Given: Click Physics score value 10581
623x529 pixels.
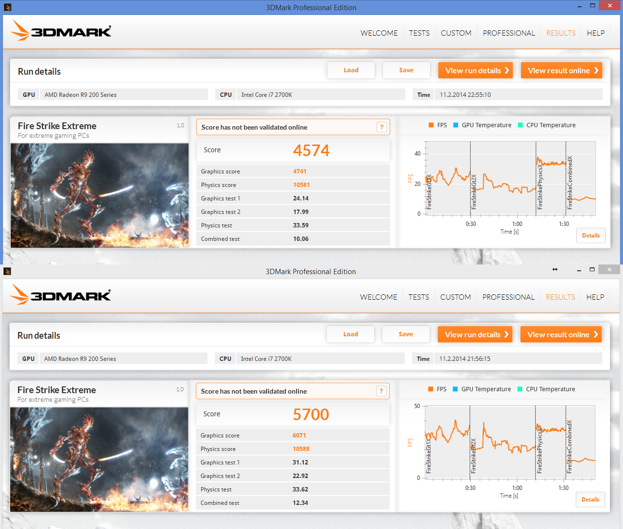Looking at the screenshot, I should pyautogui.click(x=301, y=185).
